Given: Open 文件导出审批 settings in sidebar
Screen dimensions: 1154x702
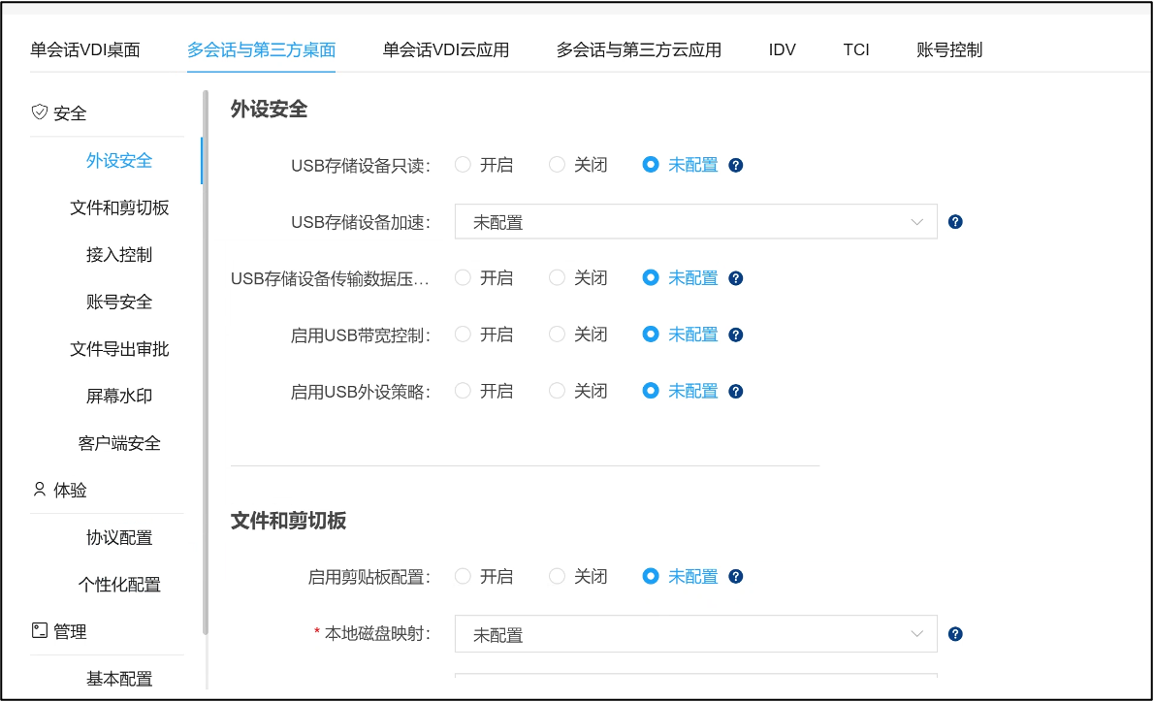Looking at the screenshot, I should (118, 349).
